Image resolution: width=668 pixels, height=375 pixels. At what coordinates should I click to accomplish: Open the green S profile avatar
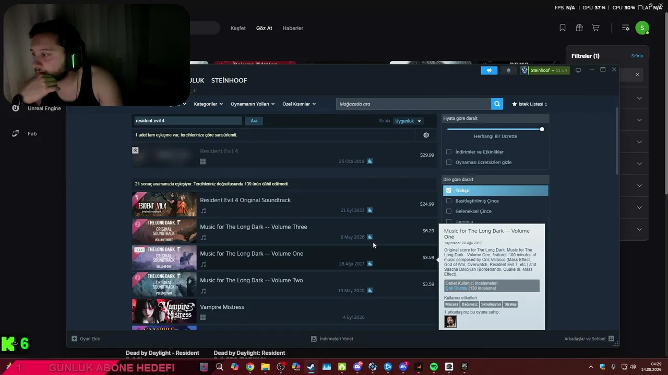[642, 28]
